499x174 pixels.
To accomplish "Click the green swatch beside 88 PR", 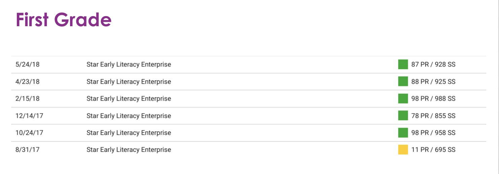I will [x=403, y=82].
